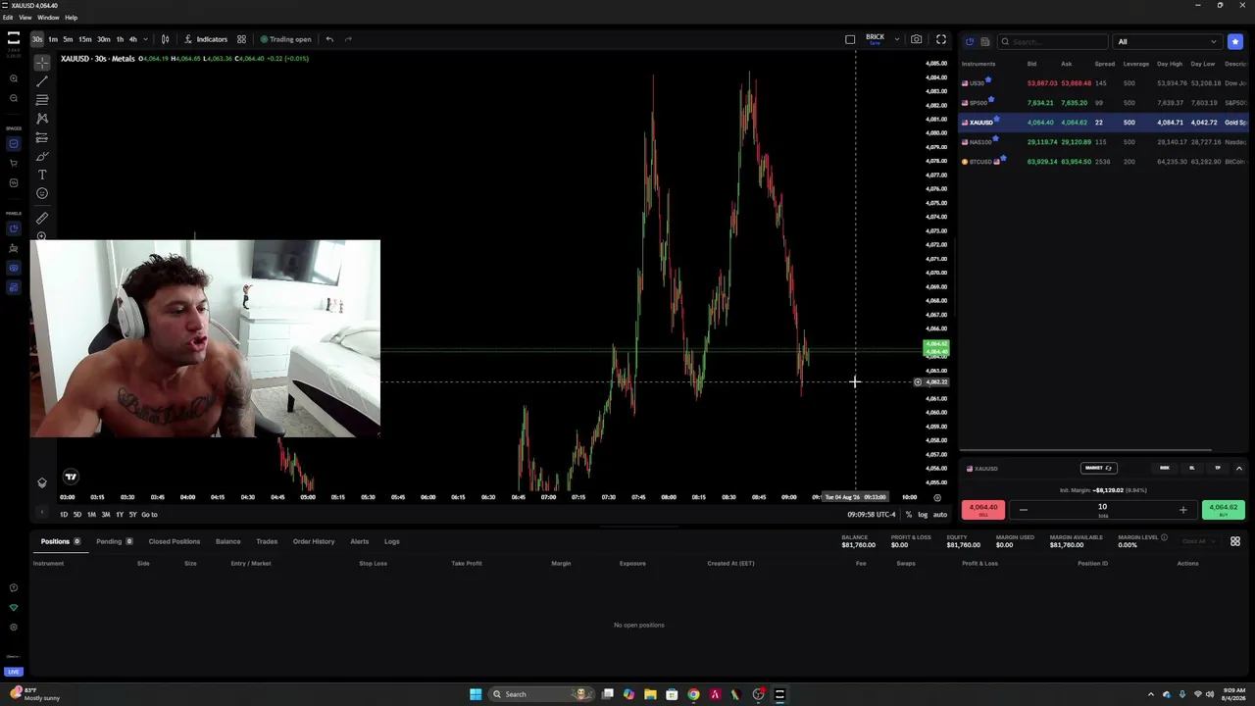Change candlestick chart type
This screenshot has width=1255, height=706.
point(165,39)
